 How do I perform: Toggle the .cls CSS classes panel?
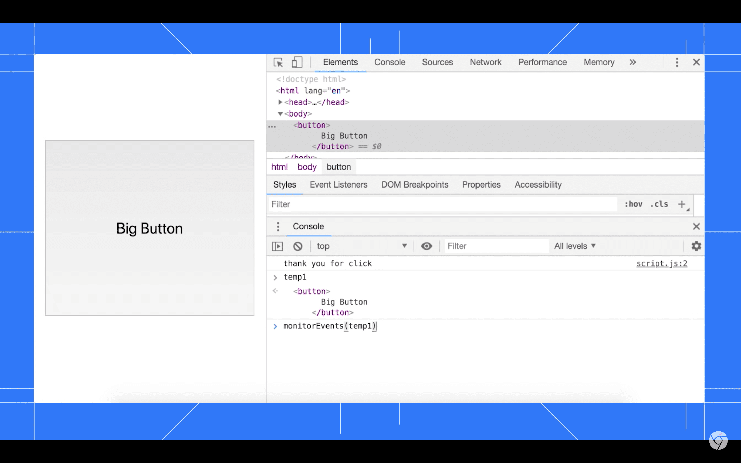pos(659,204)
